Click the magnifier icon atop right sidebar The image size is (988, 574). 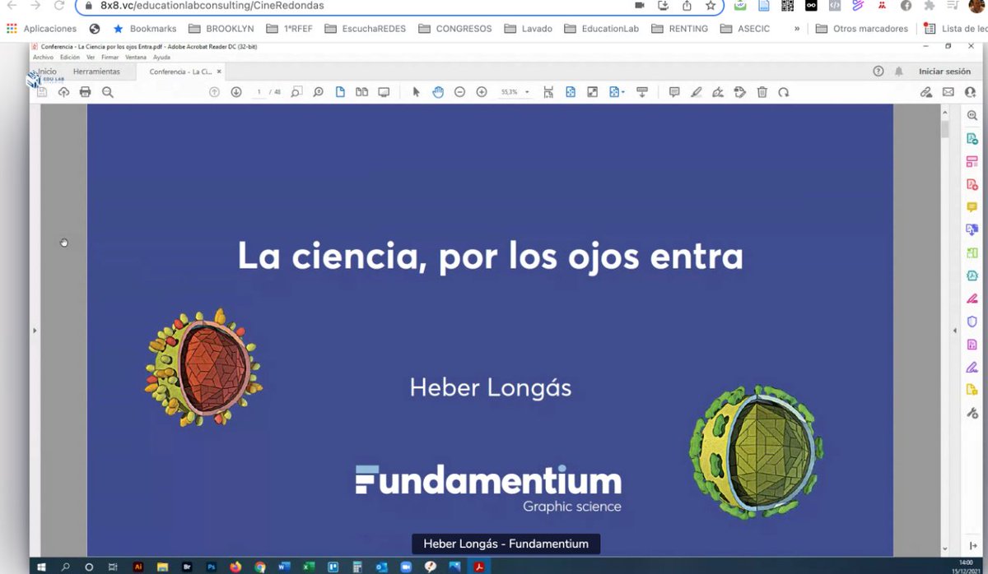tap(972, 116)
